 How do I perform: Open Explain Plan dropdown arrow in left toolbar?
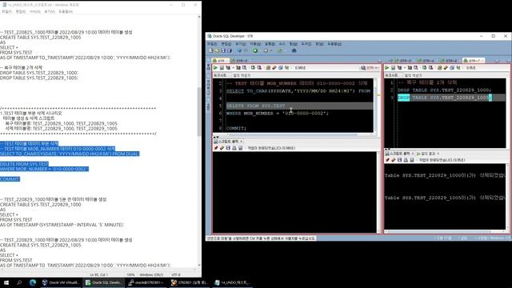click(x=233, y=67)
